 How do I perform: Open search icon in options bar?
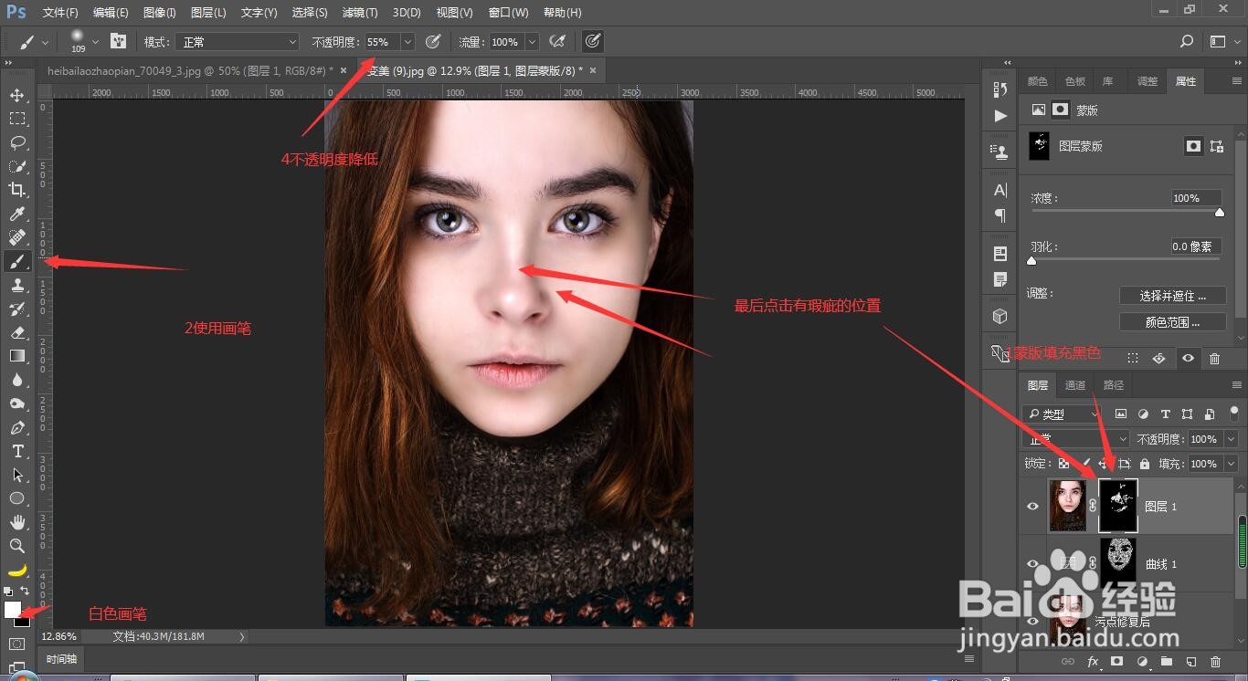pyautogui.click(x=1187, y=41)
